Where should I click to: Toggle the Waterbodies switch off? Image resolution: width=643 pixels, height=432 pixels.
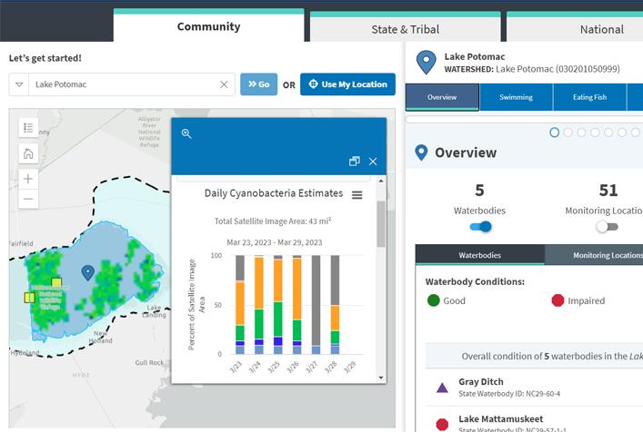point(480,226)
